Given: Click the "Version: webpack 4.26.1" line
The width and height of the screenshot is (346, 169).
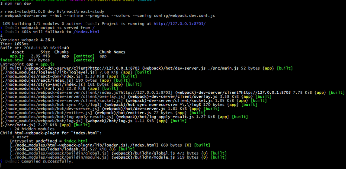Looking at the screenshot, I should pos(27,40).
